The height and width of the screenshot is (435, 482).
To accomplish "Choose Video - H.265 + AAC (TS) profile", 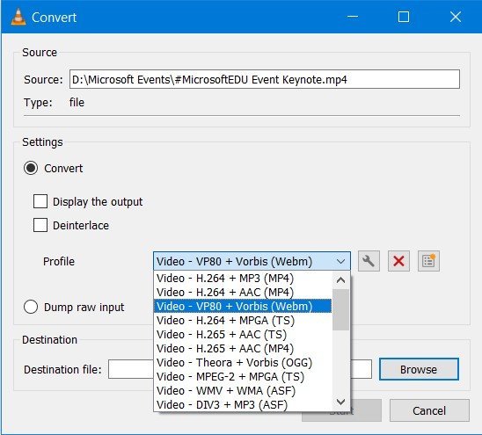I will [x=243, y=334].
